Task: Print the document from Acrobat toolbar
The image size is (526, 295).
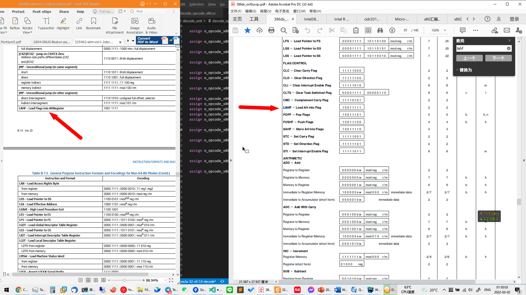Action: tap(271, 30)
